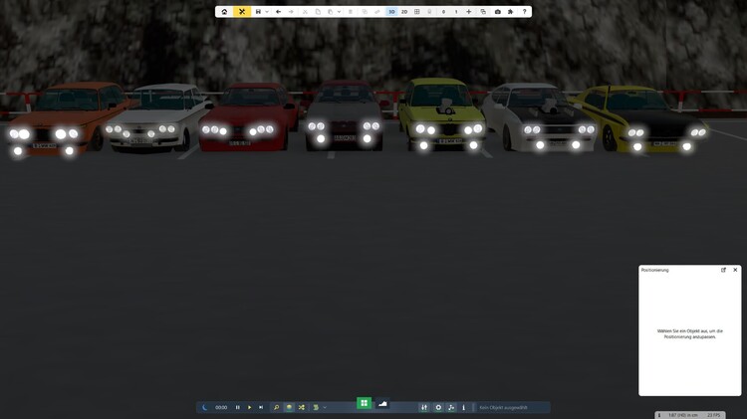This screenshot has width=747, height=419.
Task: Select layer 0 in top toolbar
Action: (x=443, y=11)
